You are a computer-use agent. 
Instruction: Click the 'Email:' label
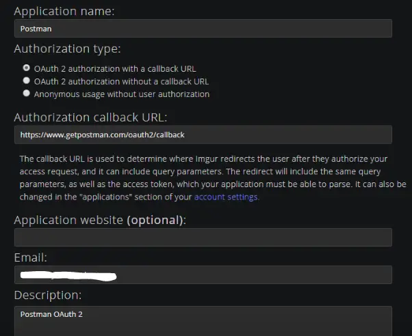point(31,257)
